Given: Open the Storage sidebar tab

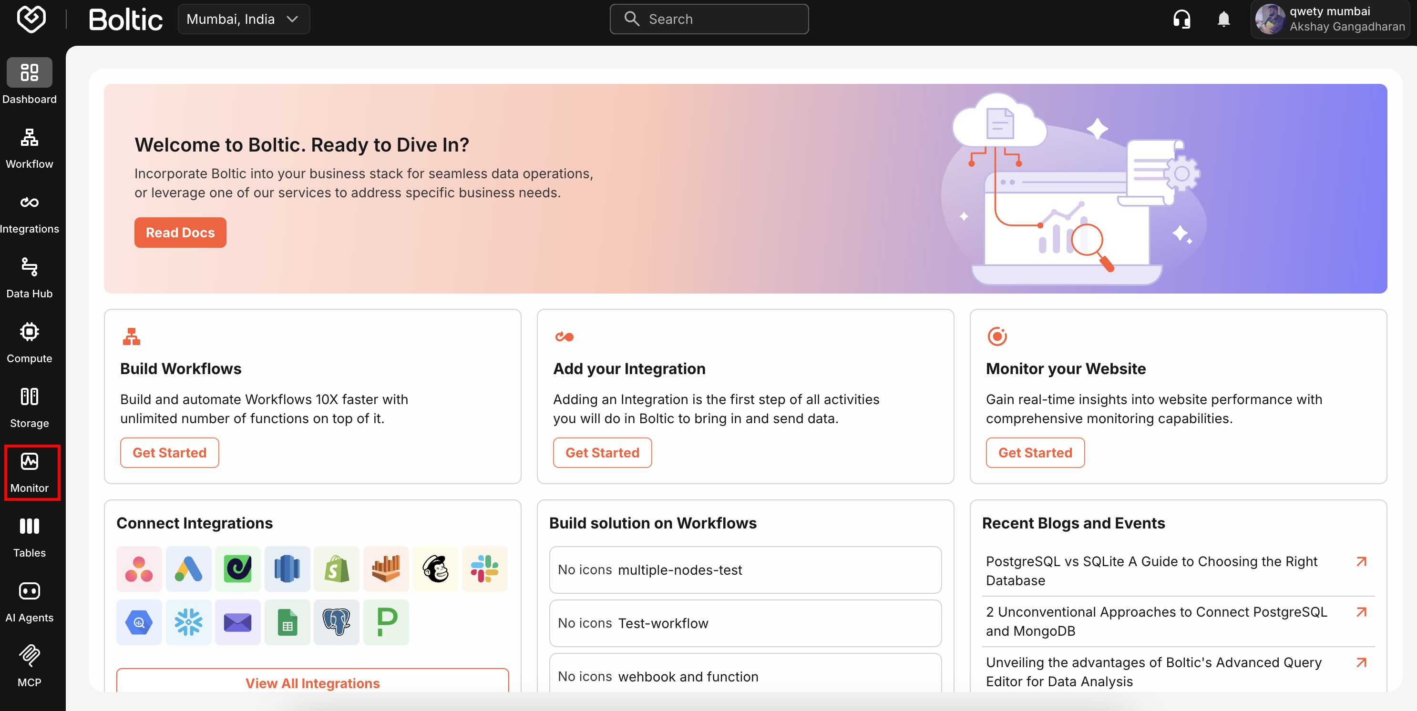Looking at the screenshot, I should coord(29,407).
